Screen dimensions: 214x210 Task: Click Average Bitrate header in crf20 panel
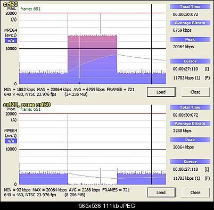coord(190,23)
